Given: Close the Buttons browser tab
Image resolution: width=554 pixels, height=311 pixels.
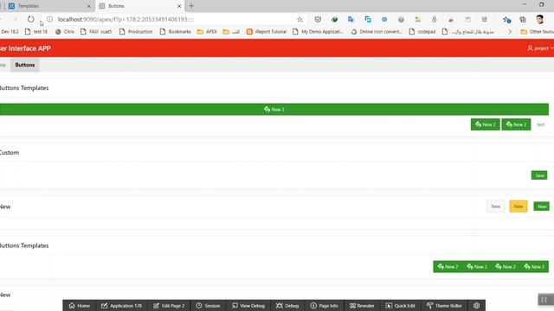Looking at the screenshot, I should tap(179, 6).
